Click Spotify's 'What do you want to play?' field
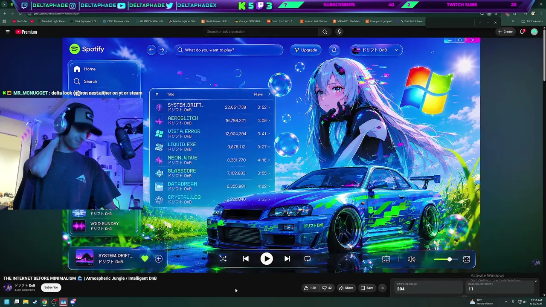 pyautogui.click(x=228, y=50)
